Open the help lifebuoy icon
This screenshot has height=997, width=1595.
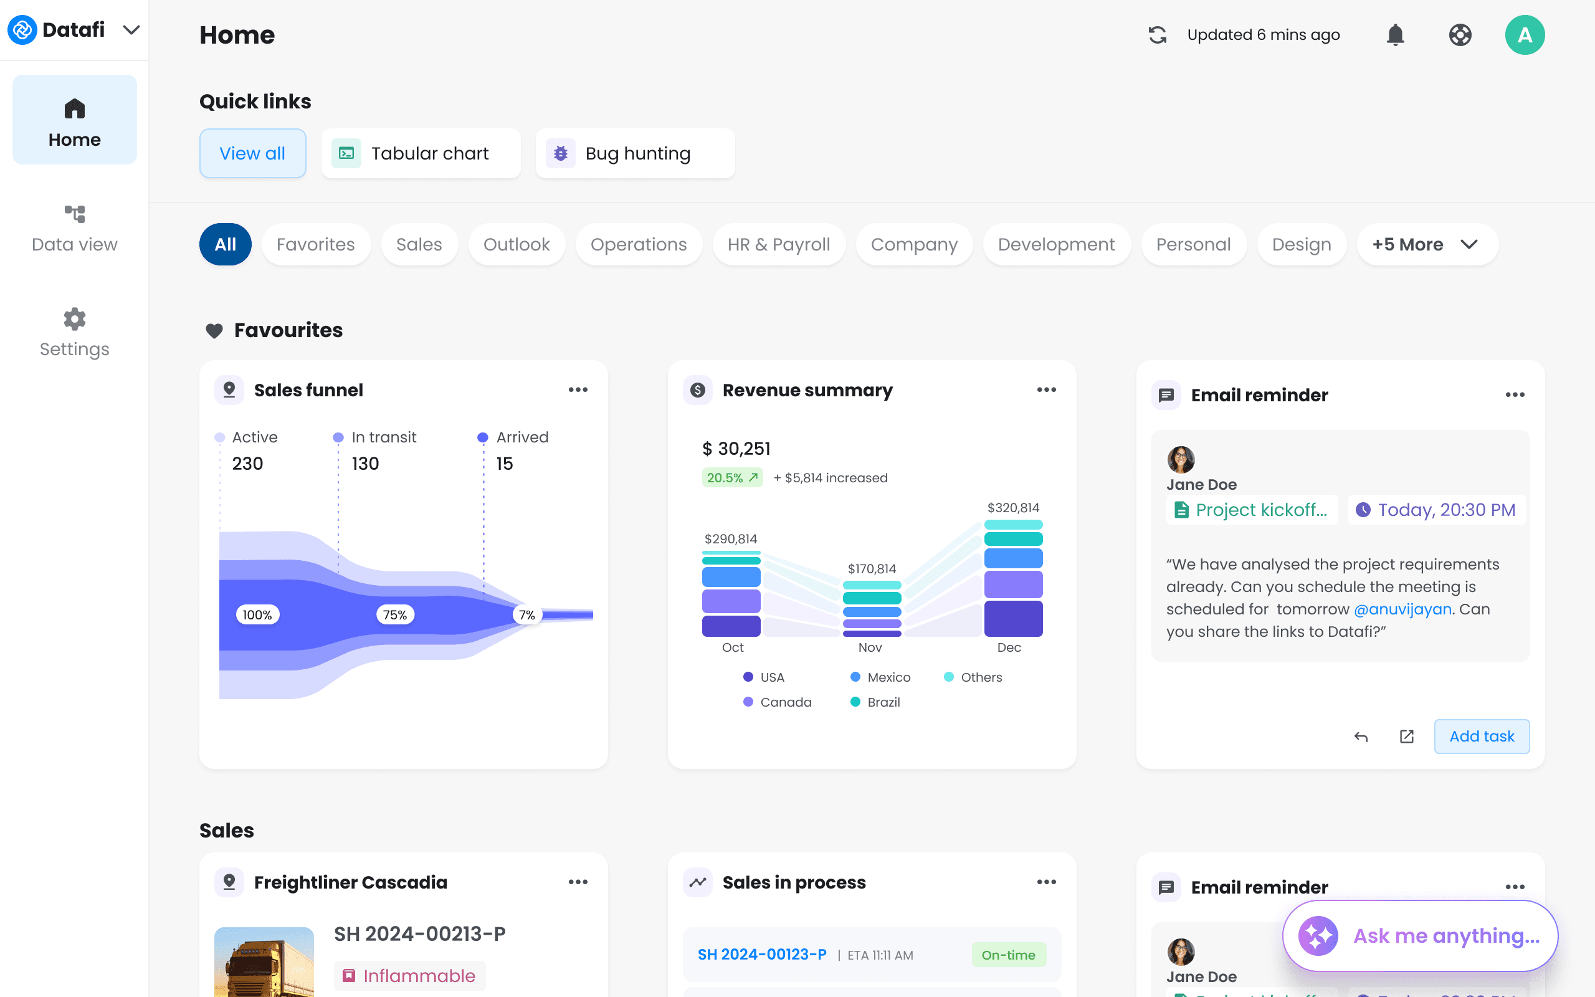coord(1460,35)
